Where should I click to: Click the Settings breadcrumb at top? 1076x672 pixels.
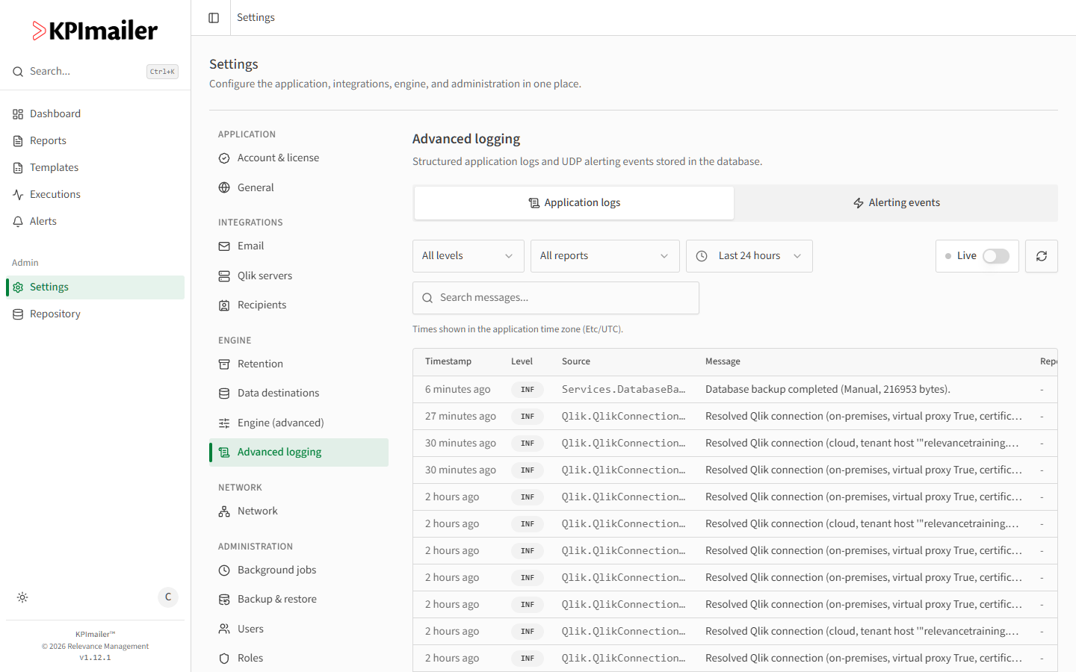256,17
